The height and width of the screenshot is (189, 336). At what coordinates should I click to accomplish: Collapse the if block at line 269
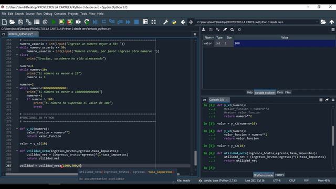pyautogui.click(x=17, y=99)
